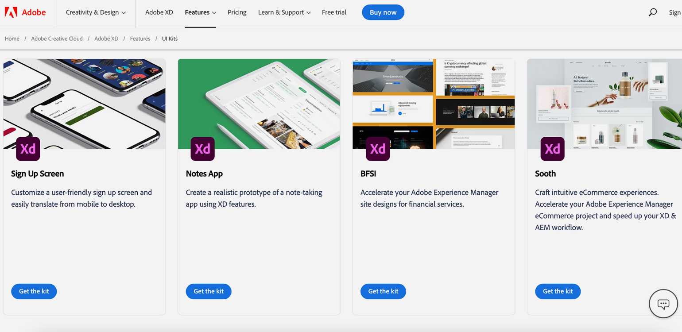
Task: Go to Adobe Creative Cloud breadcrumb
Action: coord(57,39)
